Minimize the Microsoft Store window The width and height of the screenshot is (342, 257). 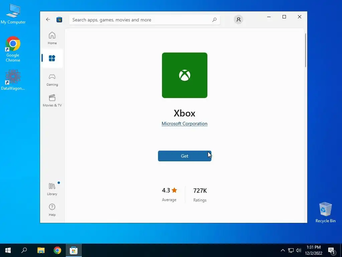[x=269, y=17]
